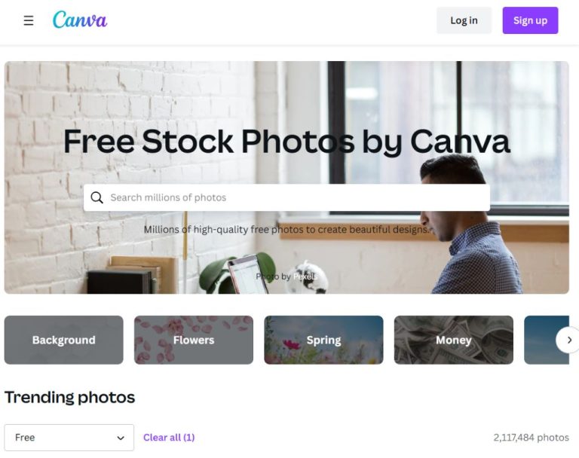Open the Flowers category tile
The height and width of the screenshot is (458, 579).
pos(194,340)
